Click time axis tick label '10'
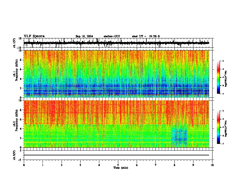Screen dimensions: 239x185 click(212, 165)
